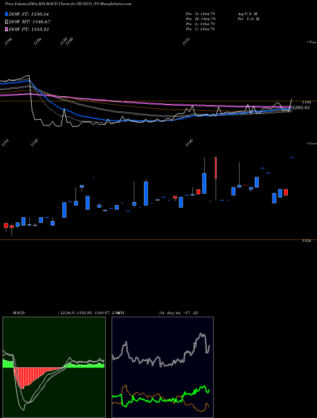Viewport: 317px width, 418px height.
Task: Click the 'Pre O: 1164.79' value
Action: pos(200,14)
